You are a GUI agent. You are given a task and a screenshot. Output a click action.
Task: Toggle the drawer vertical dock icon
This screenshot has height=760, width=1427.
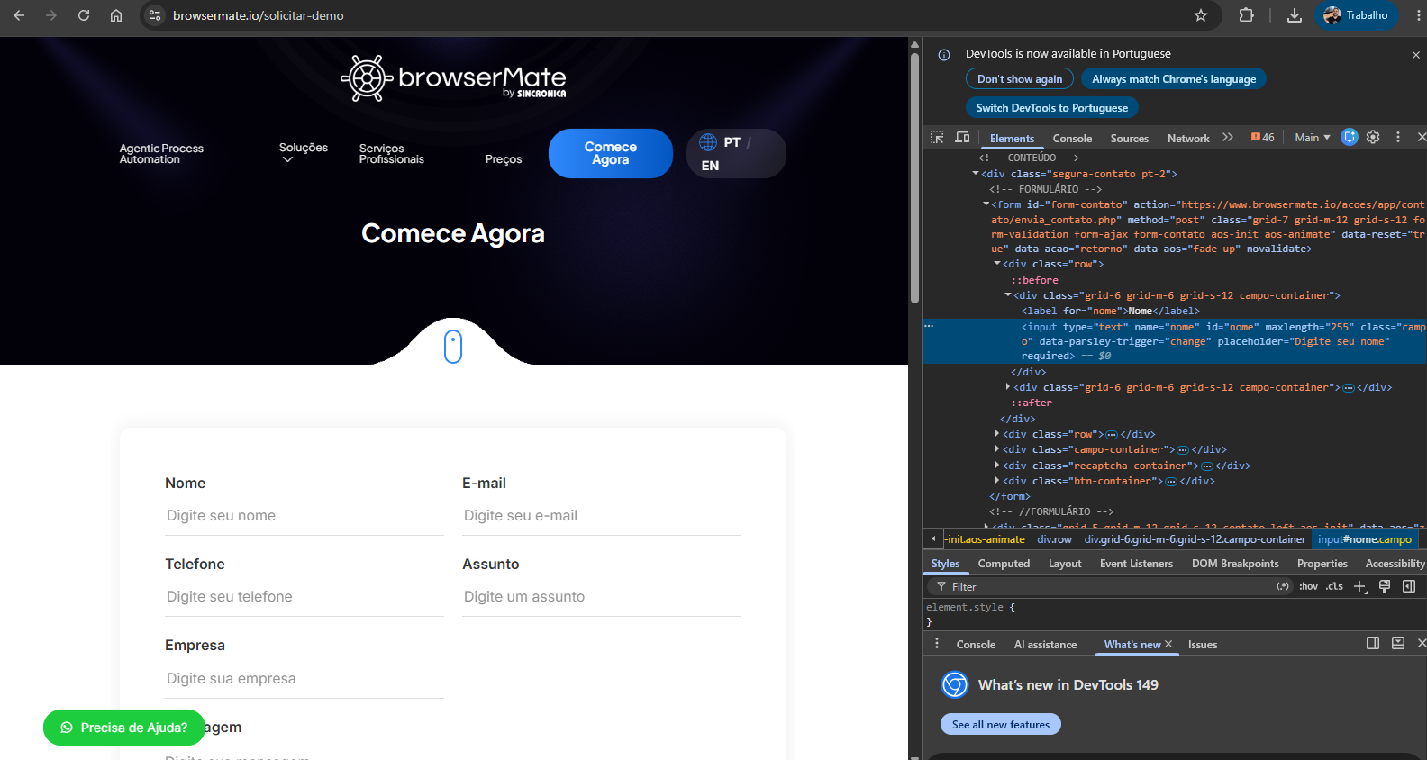click(x=1373, y=643)
